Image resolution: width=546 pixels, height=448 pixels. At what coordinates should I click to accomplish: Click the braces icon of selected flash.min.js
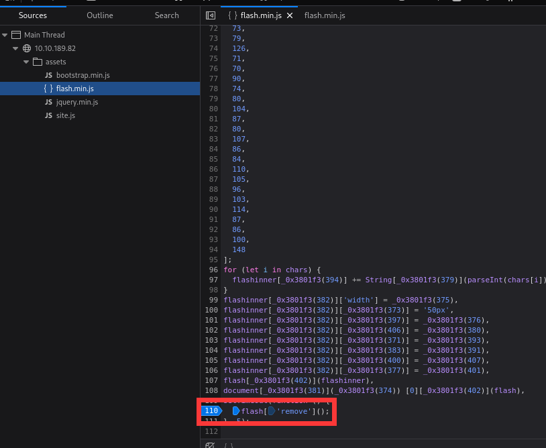pyautogui.click(x=48, y=89)
